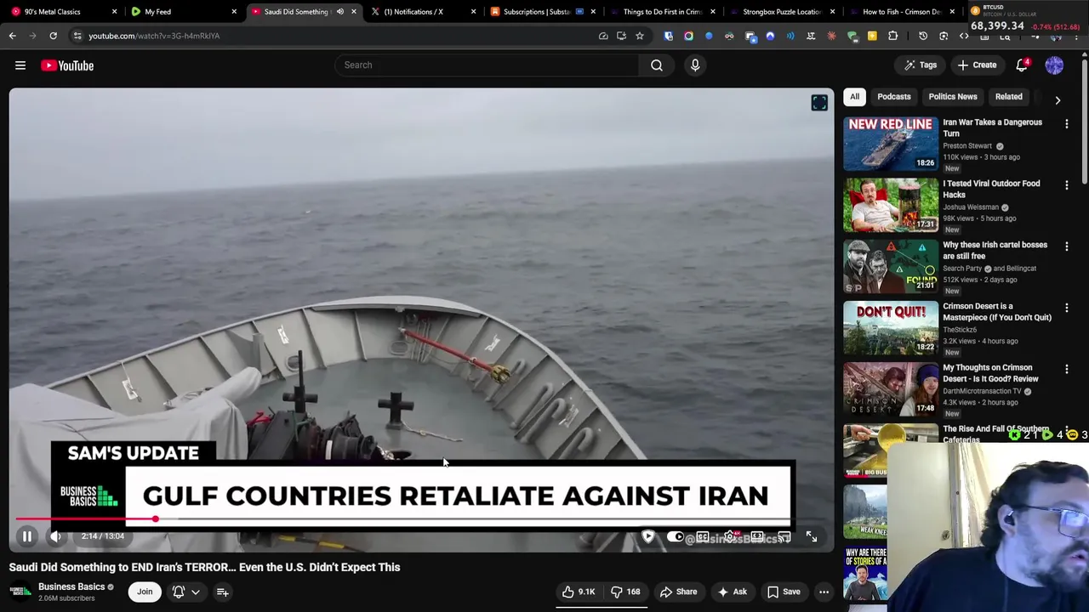Open the Extensions puzzle piece icon
Screen dimensions: 1089x612
pos(892,36)
